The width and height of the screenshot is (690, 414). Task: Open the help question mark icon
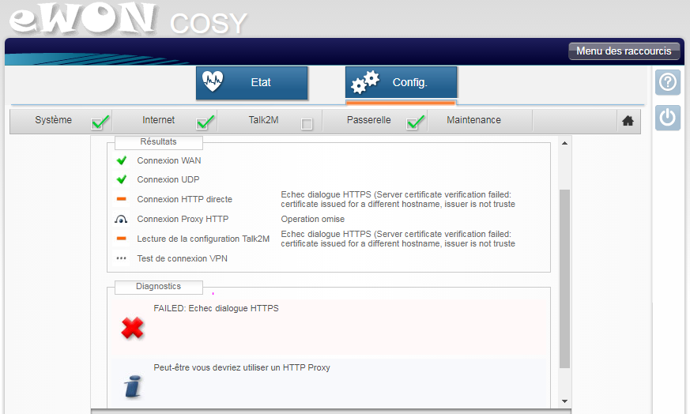coord(668,82)
